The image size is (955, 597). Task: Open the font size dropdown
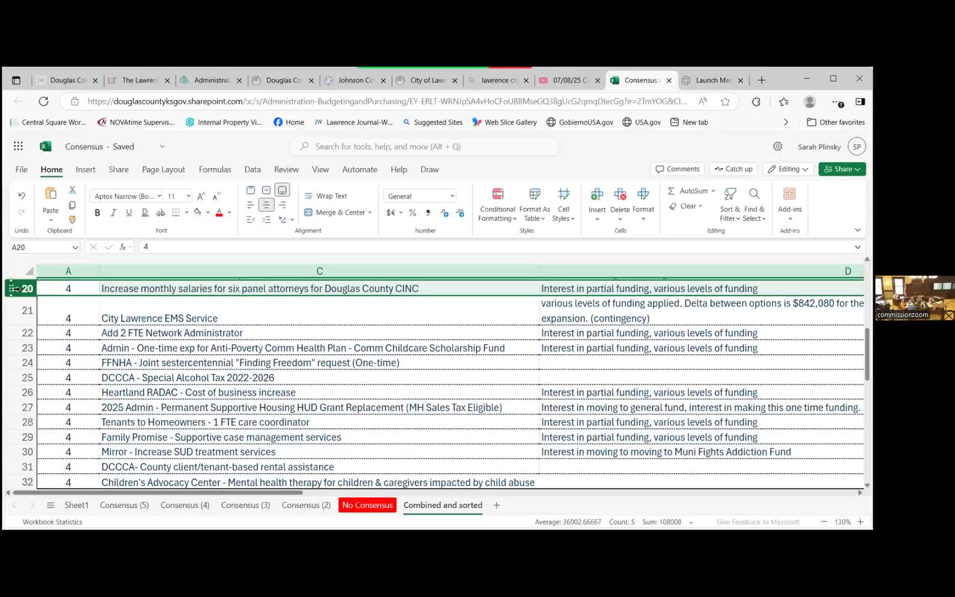coord(188,196)
